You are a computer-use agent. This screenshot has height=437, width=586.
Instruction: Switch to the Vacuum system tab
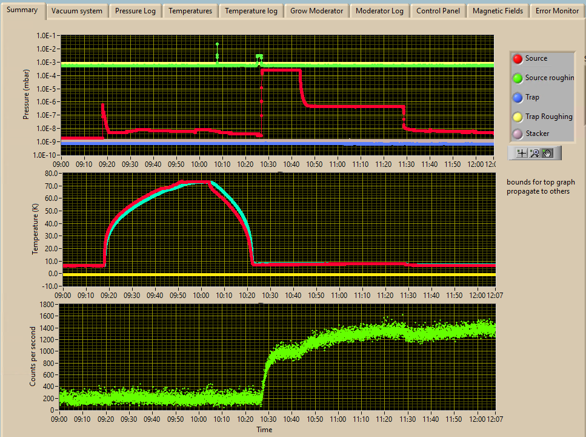77,11
